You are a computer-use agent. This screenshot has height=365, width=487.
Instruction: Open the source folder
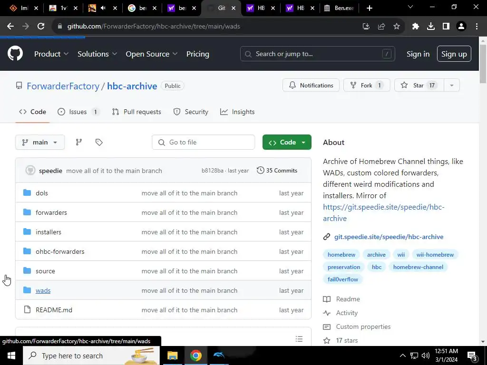pyautogui.click(x=45, y=271)
